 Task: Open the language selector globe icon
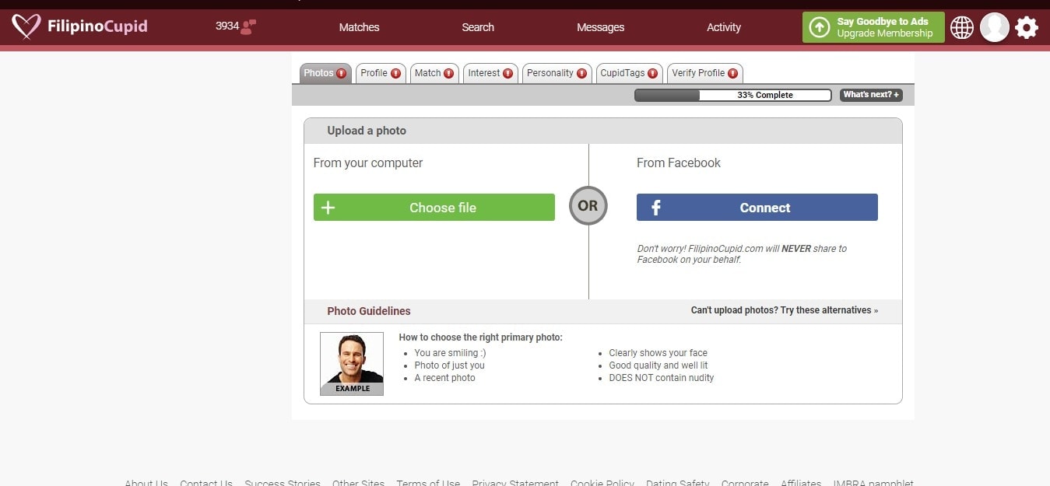[x=961, y=26]
